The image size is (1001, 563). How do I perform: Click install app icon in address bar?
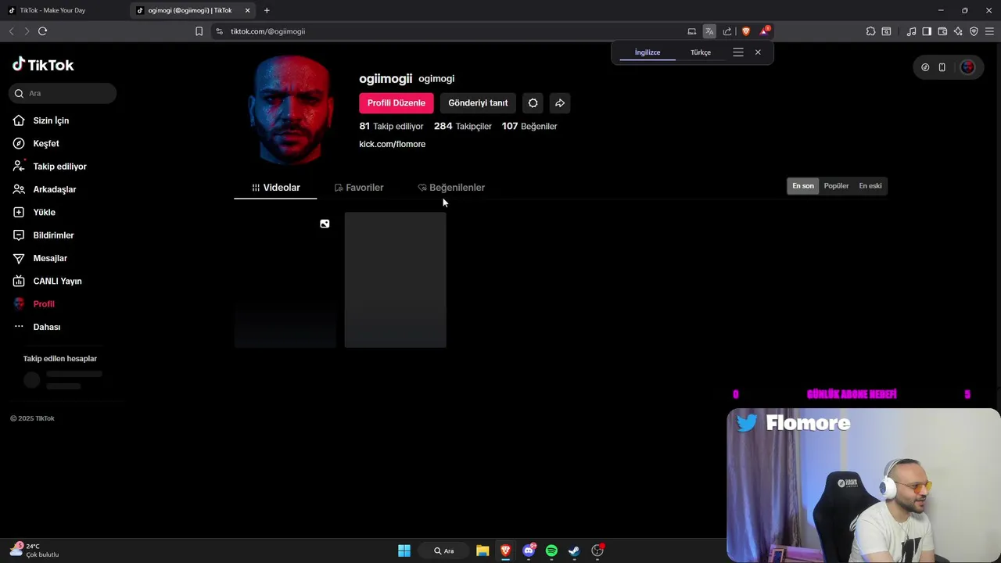pyautogui.click(x=692, y=31)
